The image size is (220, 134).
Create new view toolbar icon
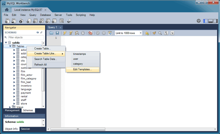tap(42, 21)
